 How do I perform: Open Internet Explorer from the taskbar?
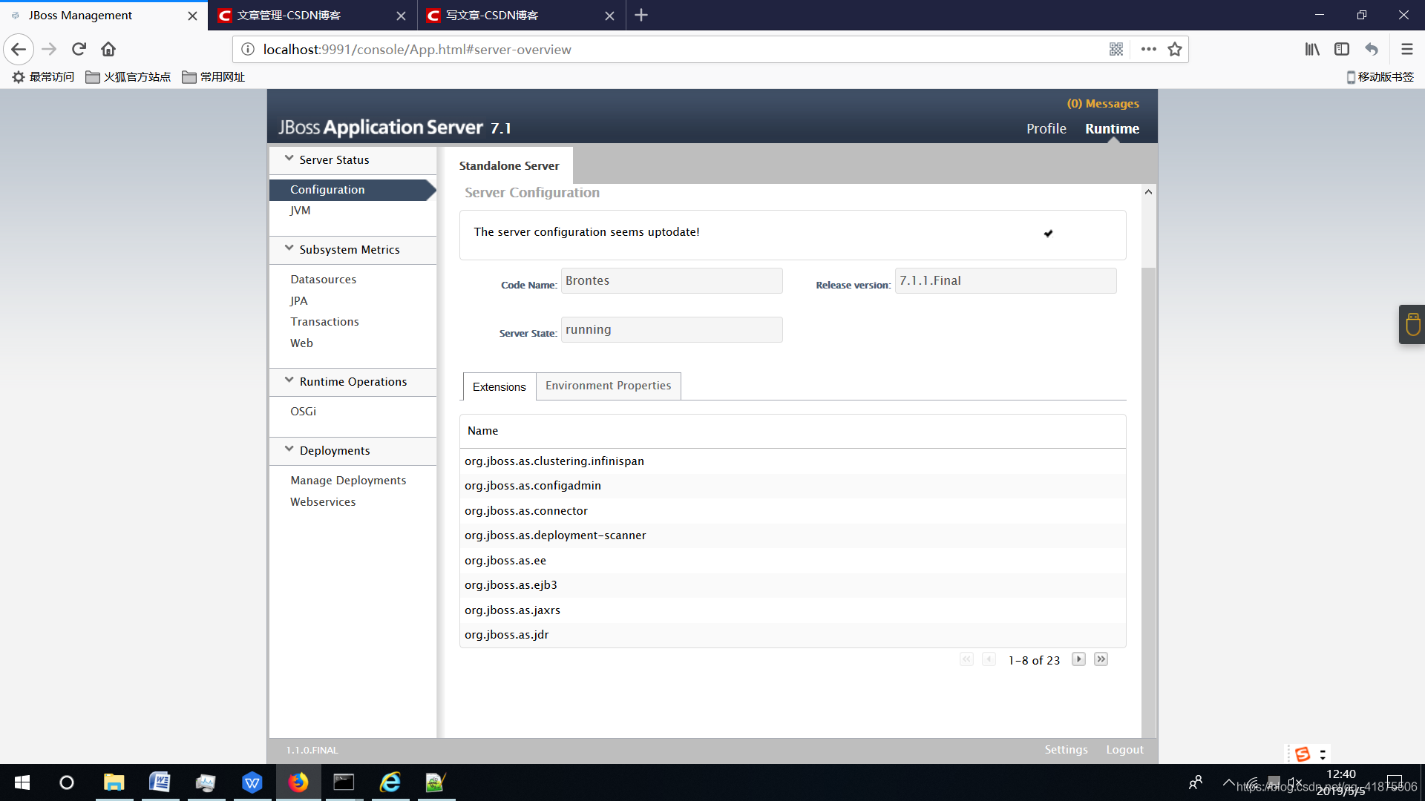pos(390,782)
